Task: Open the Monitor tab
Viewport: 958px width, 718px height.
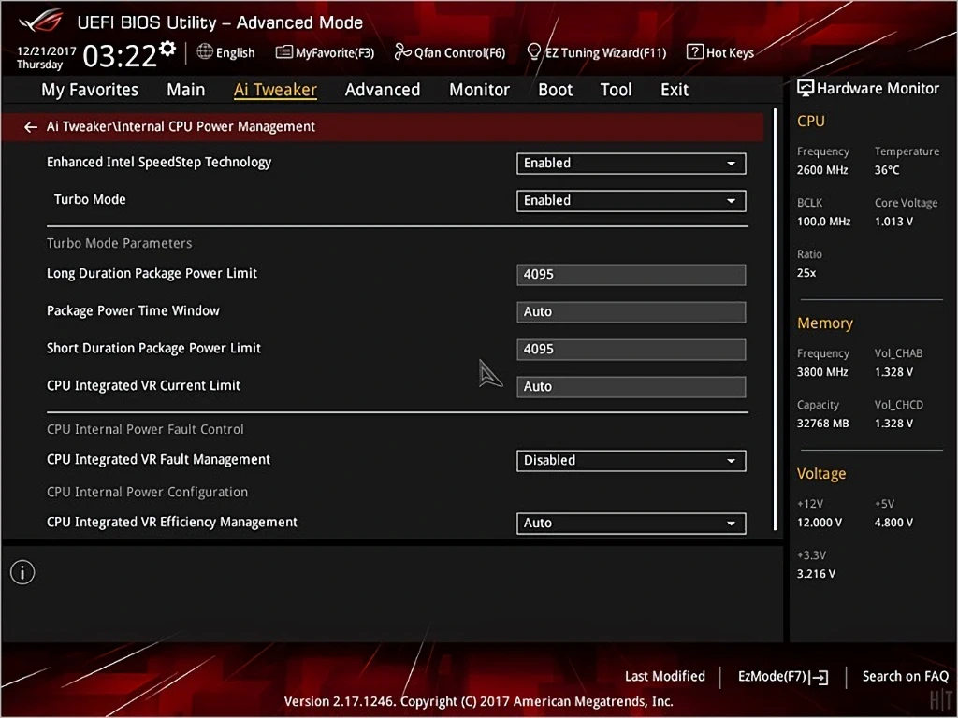Action: tap(479, 90)
